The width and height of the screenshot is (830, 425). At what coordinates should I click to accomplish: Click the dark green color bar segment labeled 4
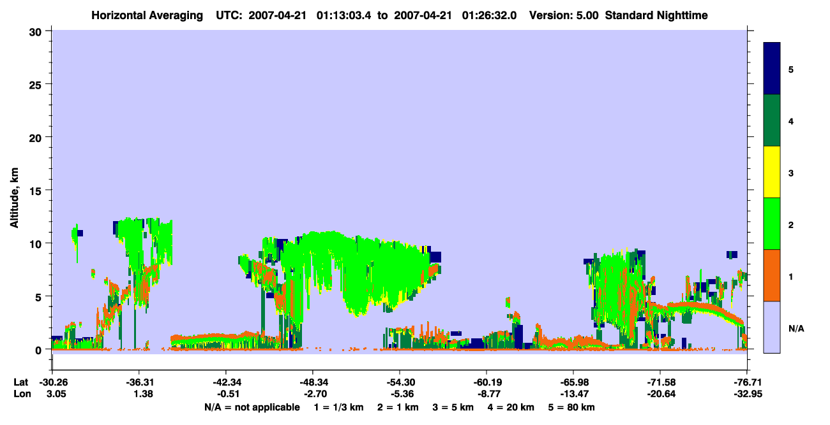pos(772,120)
